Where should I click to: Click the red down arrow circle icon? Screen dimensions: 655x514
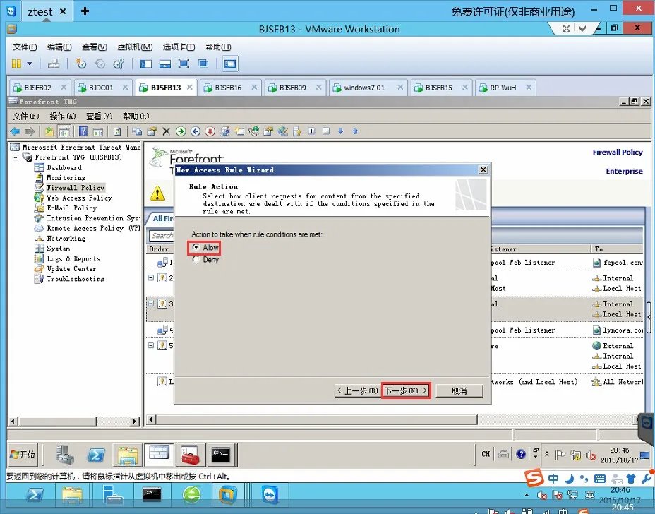click(x=210, y=131)
